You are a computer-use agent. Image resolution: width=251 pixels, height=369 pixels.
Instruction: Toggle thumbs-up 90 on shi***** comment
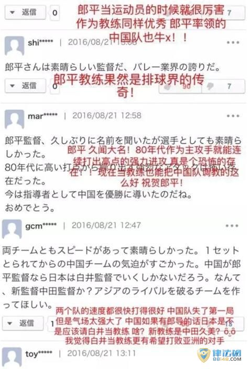click(180, 86)
